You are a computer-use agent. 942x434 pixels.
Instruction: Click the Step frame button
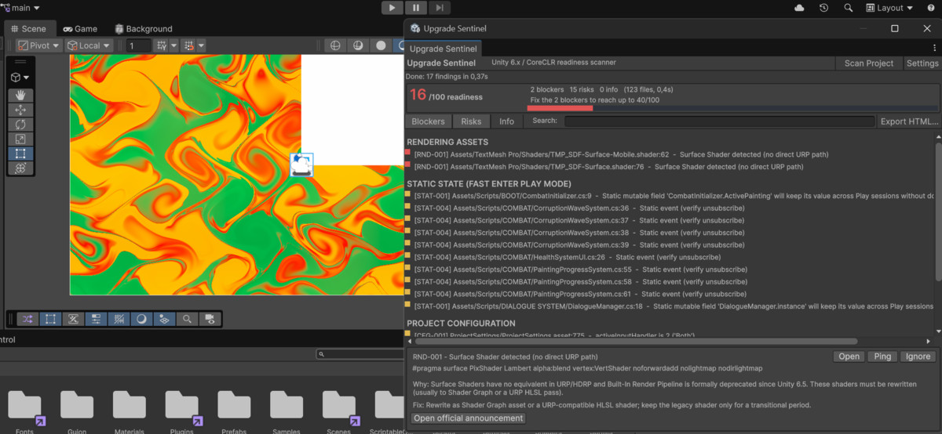tap(440, 8)
